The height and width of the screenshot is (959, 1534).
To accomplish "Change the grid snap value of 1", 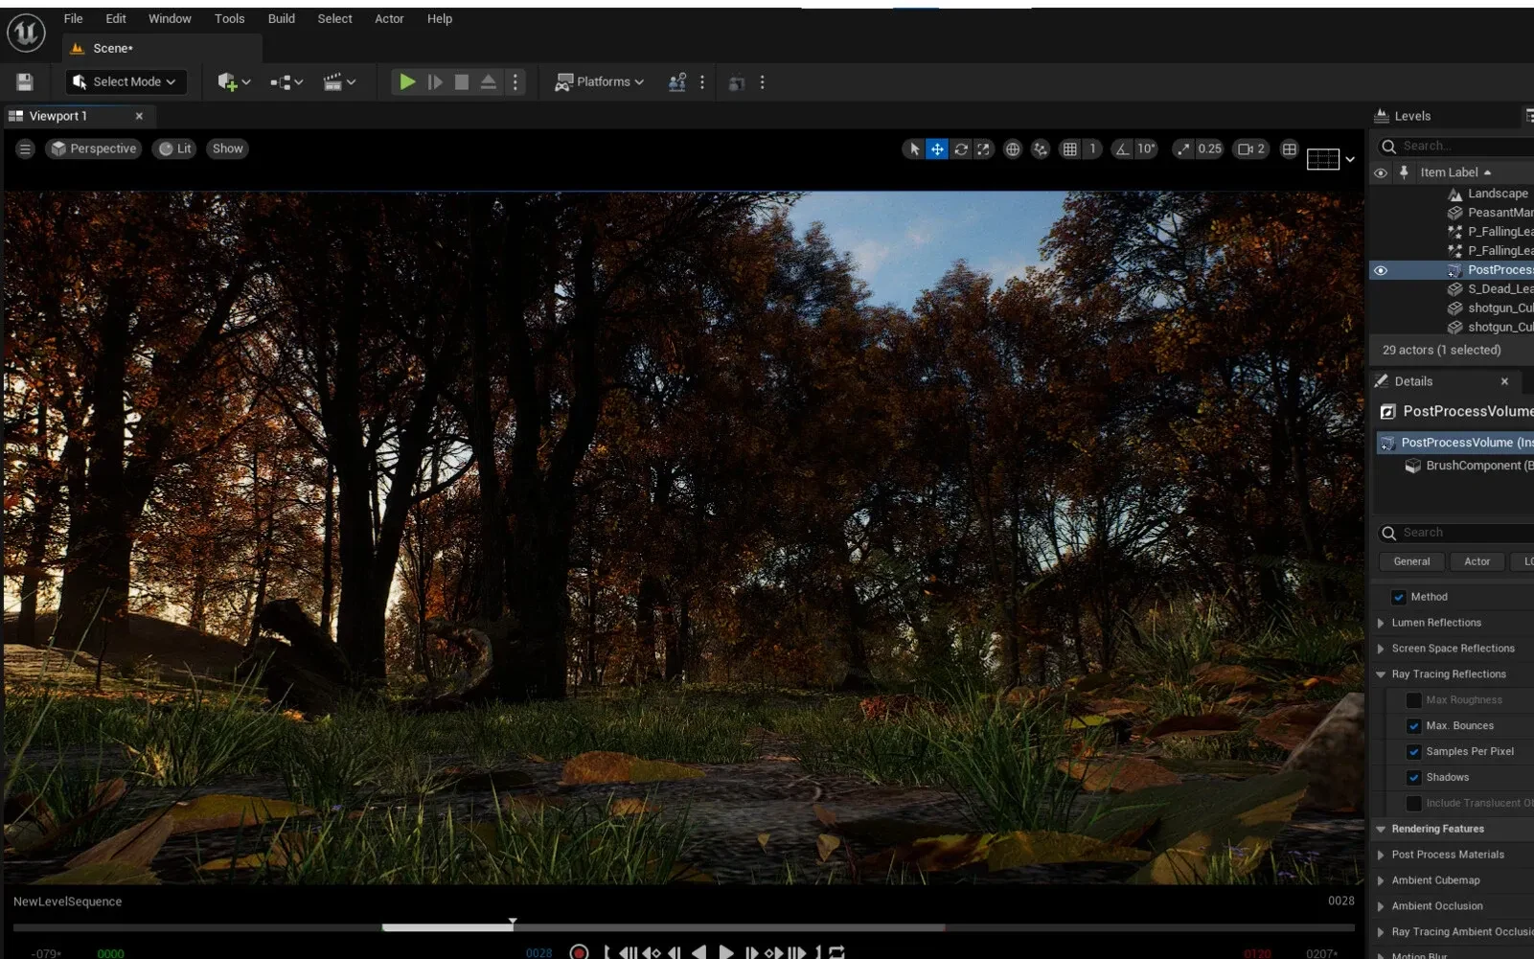I will [x=1092, y=148].
